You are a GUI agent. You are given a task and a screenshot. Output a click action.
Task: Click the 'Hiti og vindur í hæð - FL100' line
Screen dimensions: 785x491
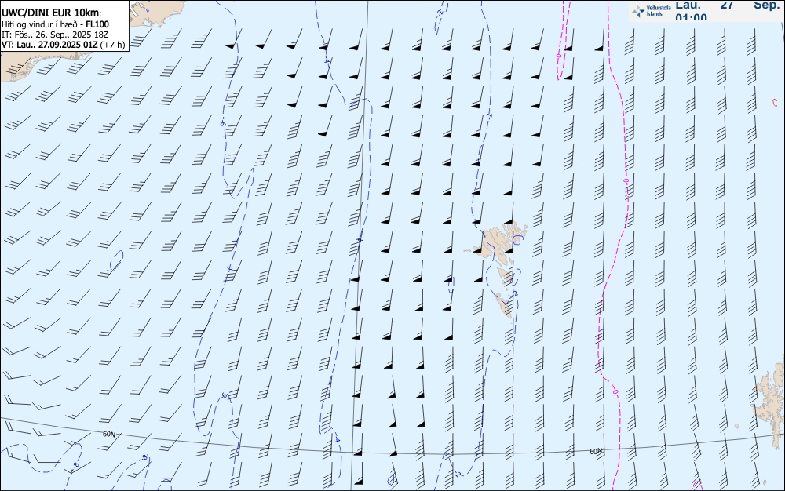[55, 24]
